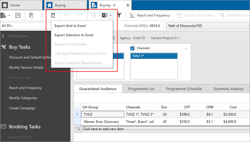Choose Export Schedule Requirements
The width and height of the screenshot is (250, 142).
[x=79, y=63]
